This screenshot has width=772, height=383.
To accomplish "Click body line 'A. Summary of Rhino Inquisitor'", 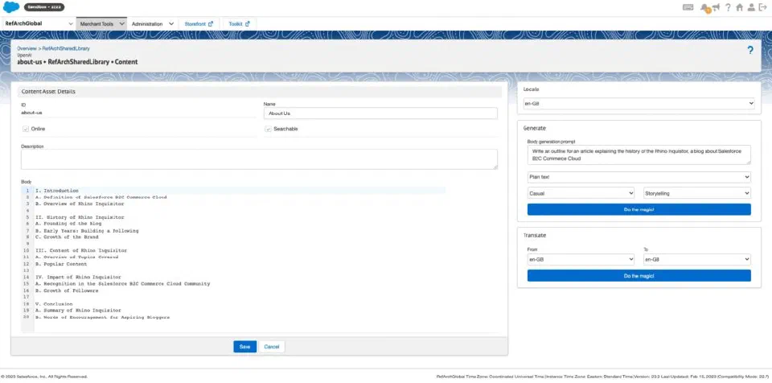I will [78, 311].
